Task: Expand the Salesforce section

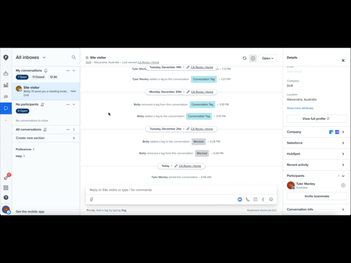Action: point(317,143)
